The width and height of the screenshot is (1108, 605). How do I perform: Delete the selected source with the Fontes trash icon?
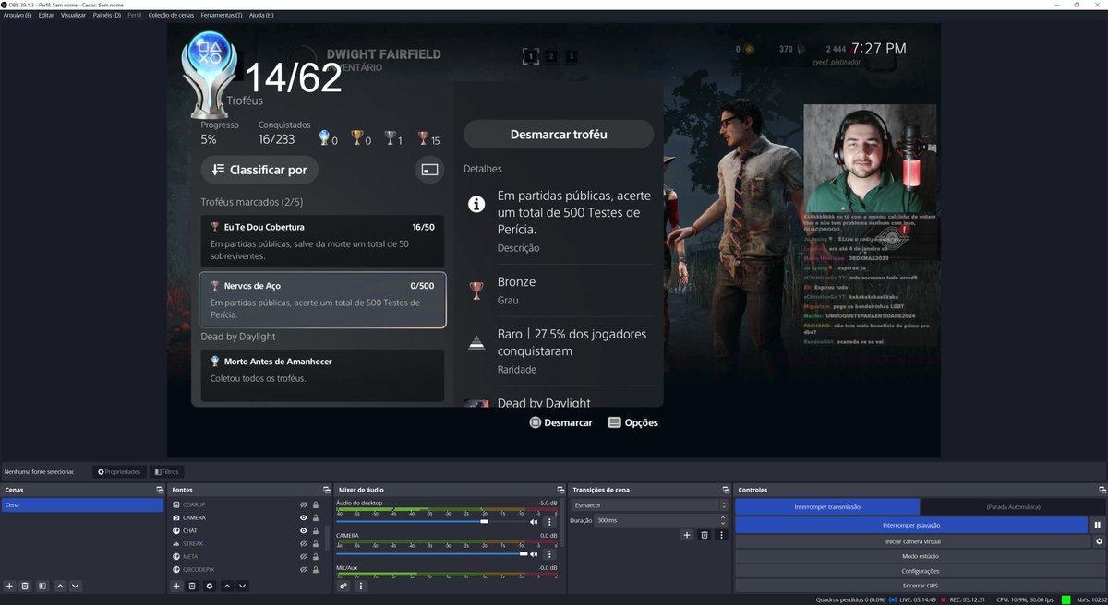[x=192, y=586]
